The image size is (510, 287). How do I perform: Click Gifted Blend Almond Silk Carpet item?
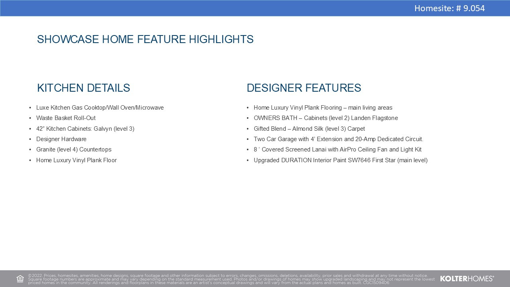309,129
